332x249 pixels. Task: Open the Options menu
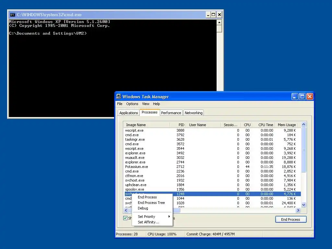click(132, 104)
